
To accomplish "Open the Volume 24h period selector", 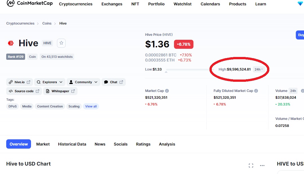I will [x=293, y=91].
